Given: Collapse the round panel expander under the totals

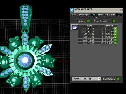Looking at the screenshot, I should [96, 18].
